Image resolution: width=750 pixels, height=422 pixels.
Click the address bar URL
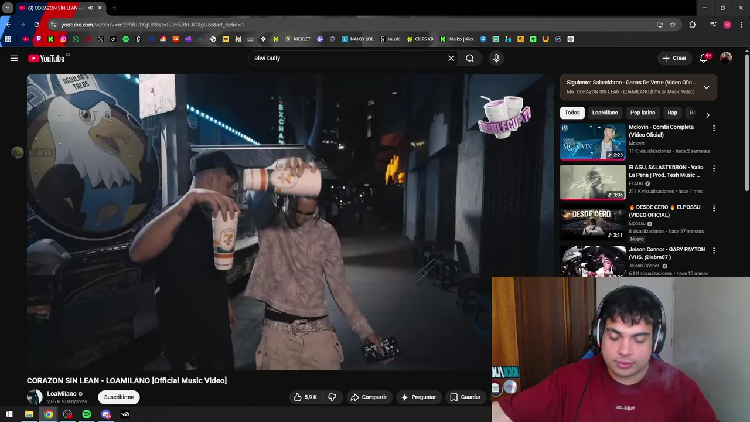pyautogui.click(x=152, y=25)
